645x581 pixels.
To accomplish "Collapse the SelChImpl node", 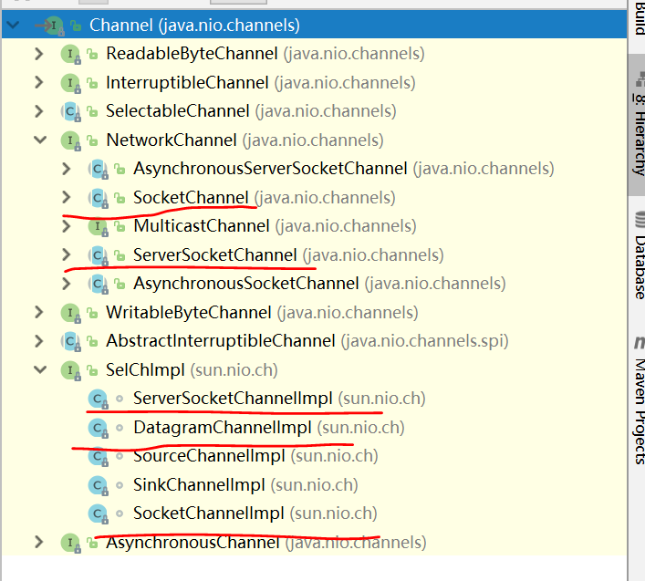I will click(40, 369).
